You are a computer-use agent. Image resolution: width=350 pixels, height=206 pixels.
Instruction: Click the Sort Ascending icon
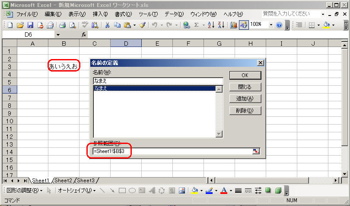click(211, 25)
